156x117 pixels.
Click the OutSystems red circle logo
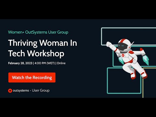click(x=10, y=91)
